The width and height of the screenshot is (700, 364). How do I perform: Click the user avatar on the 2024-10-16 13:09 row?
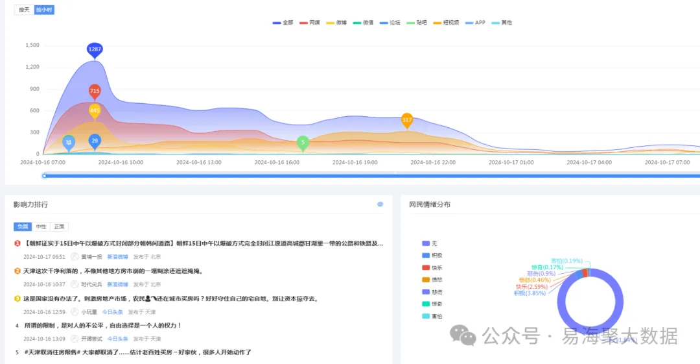click(75, 339)
